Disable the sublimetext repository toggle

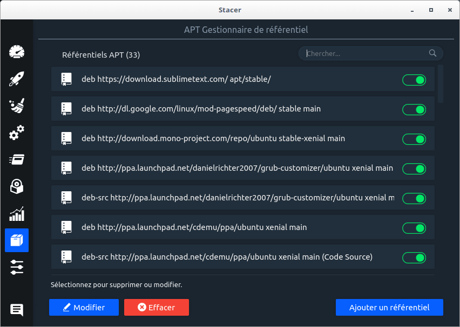pos(414,80)
